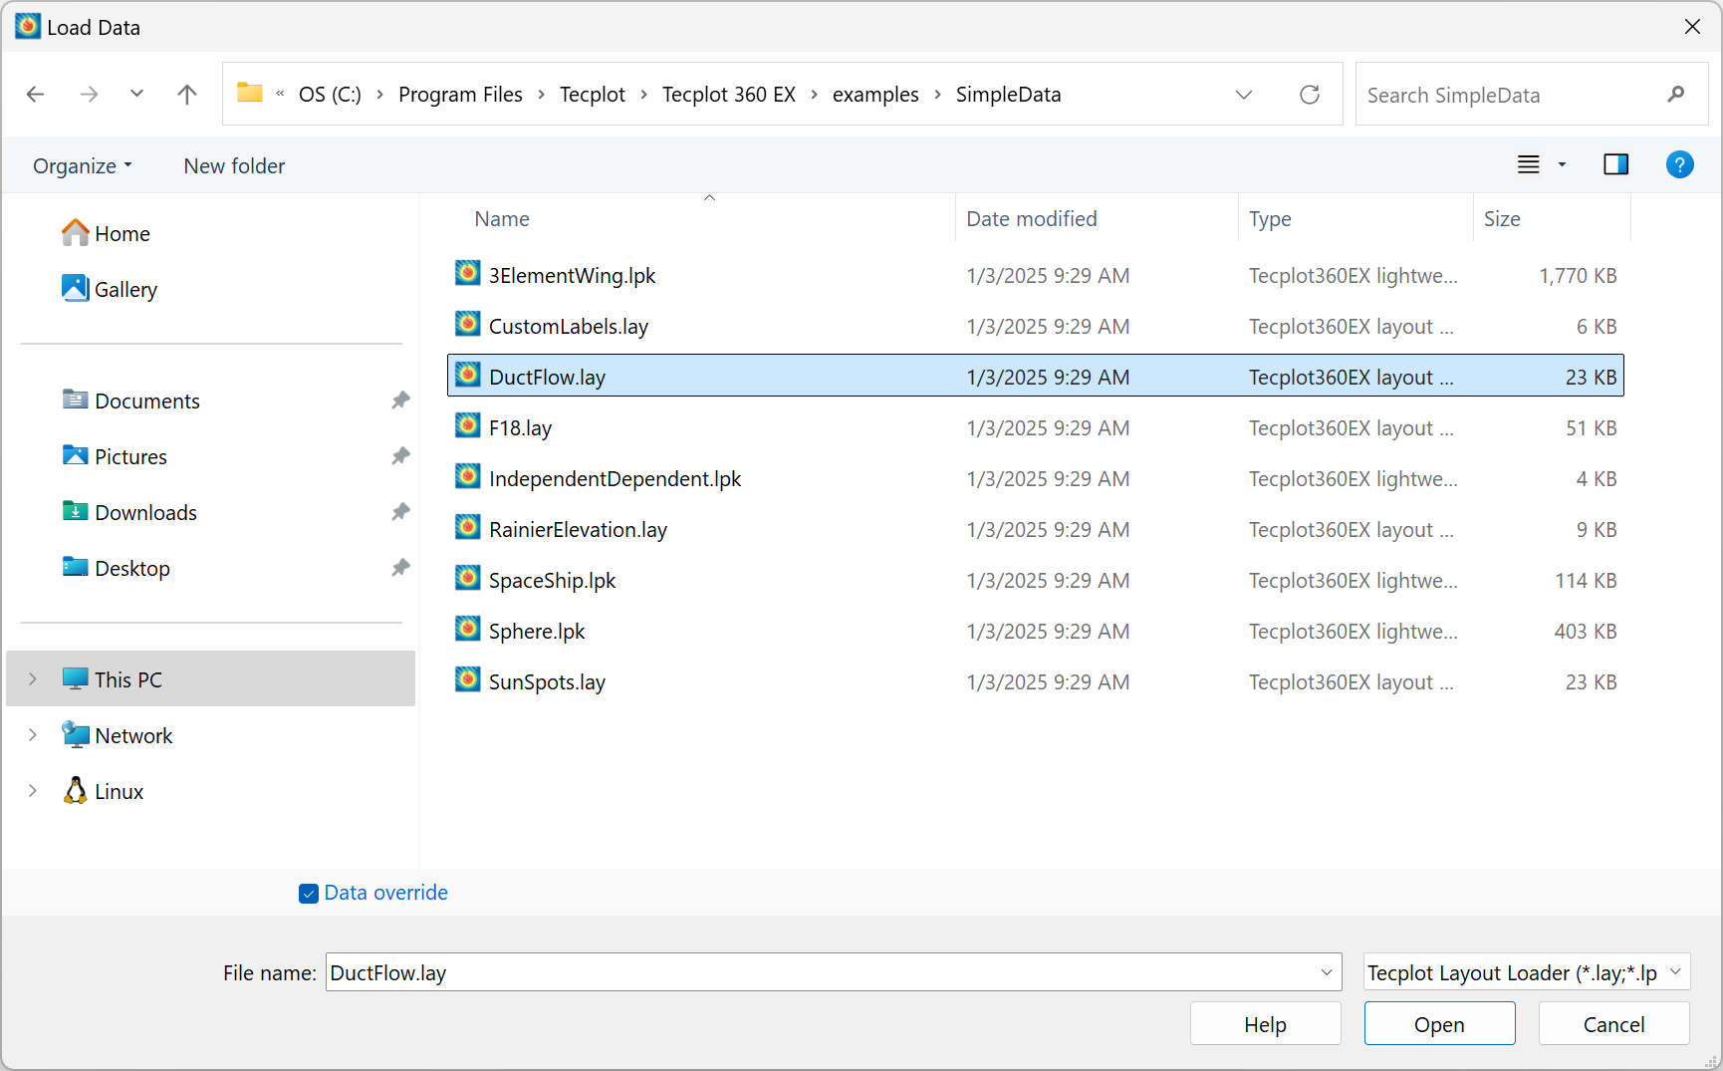Refresh the SimpleData folder listing

[1310, 94]
